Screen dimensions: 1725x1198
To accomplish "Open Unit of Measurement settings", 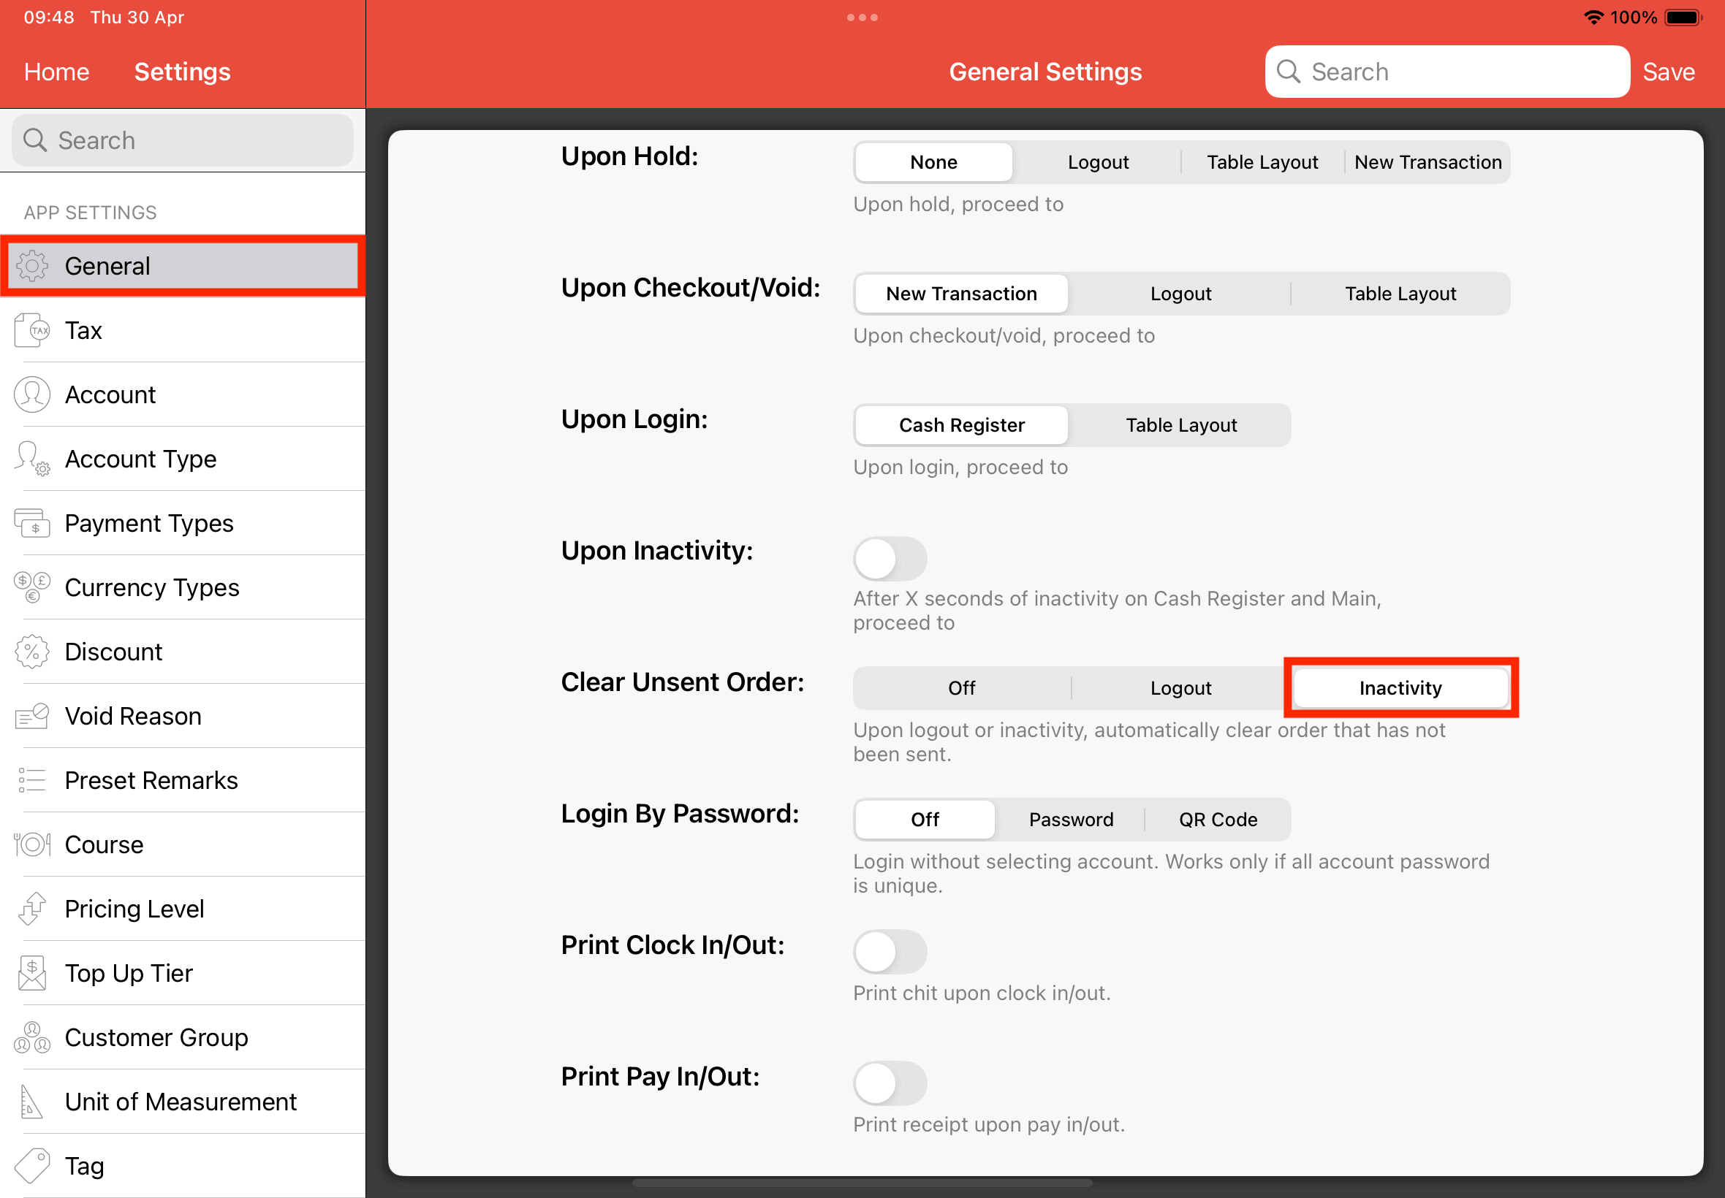I will (183, 1102).
